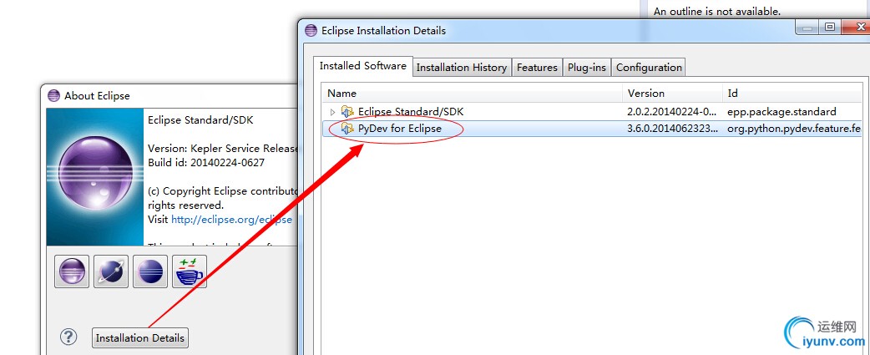Switch to the Features tab
Viewport: 870px width, 355px height.
coord(537,68)
